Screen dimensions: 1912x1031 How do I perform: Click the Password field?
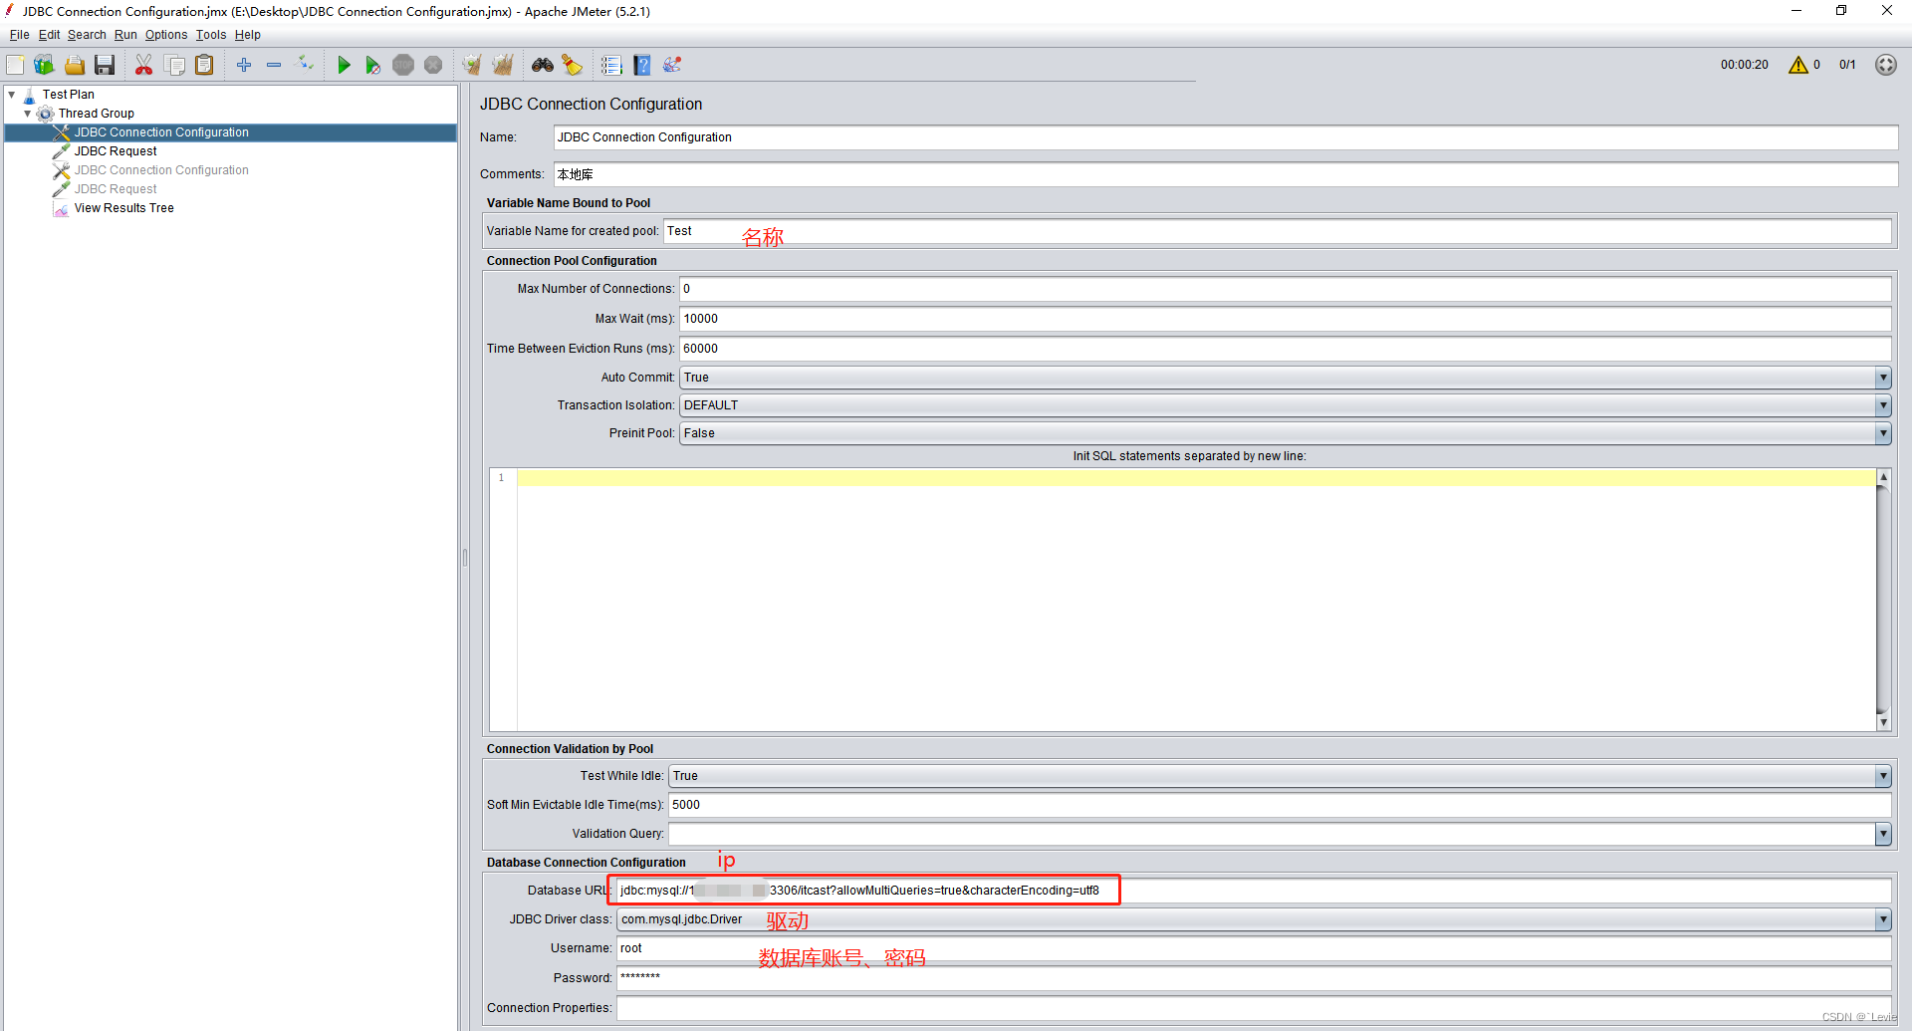click(x=1253, y=978)
